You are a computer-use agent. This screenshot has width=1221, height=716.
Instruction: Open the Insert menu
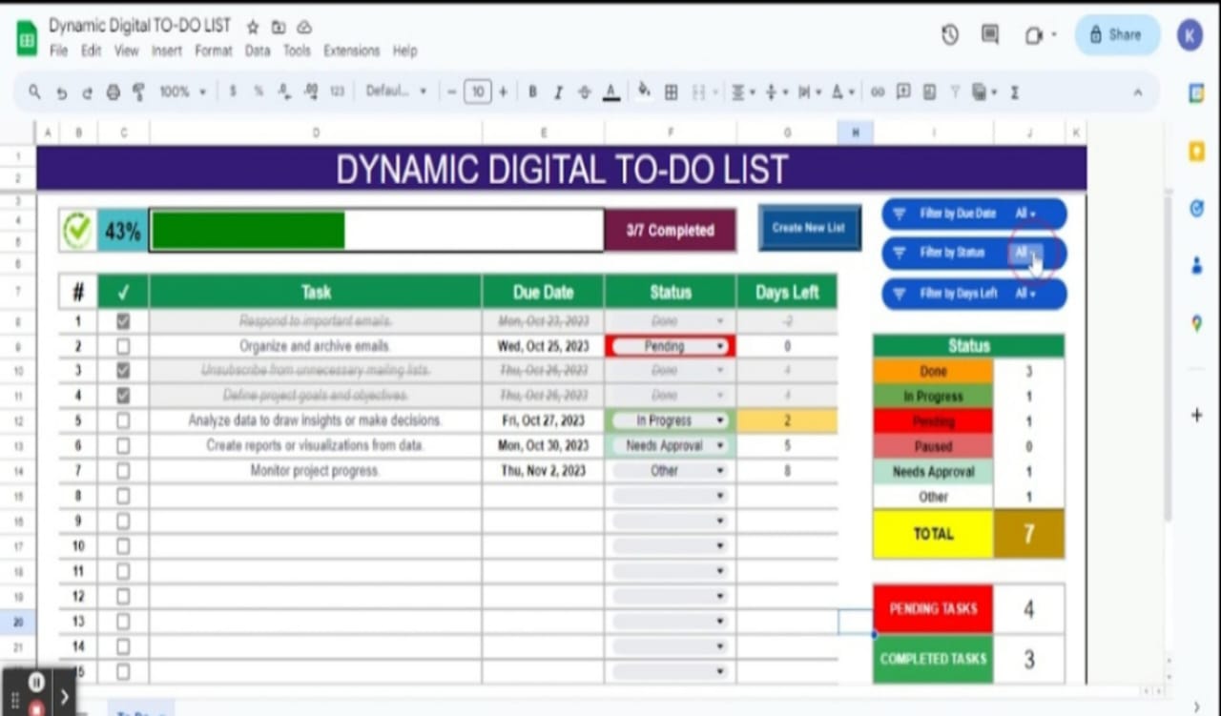(x=166, y=51)
